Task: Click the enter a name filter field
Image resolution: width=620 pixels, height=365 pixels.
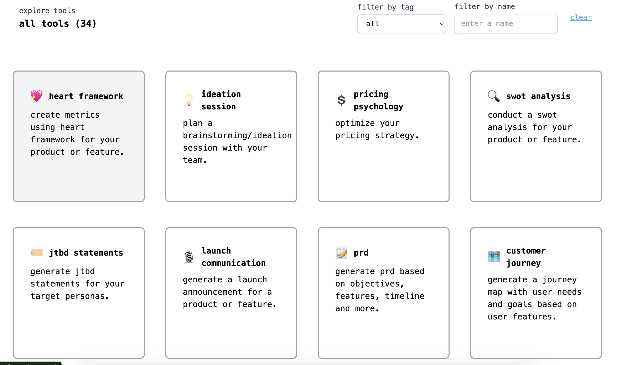Action: [x=506, y=24]
